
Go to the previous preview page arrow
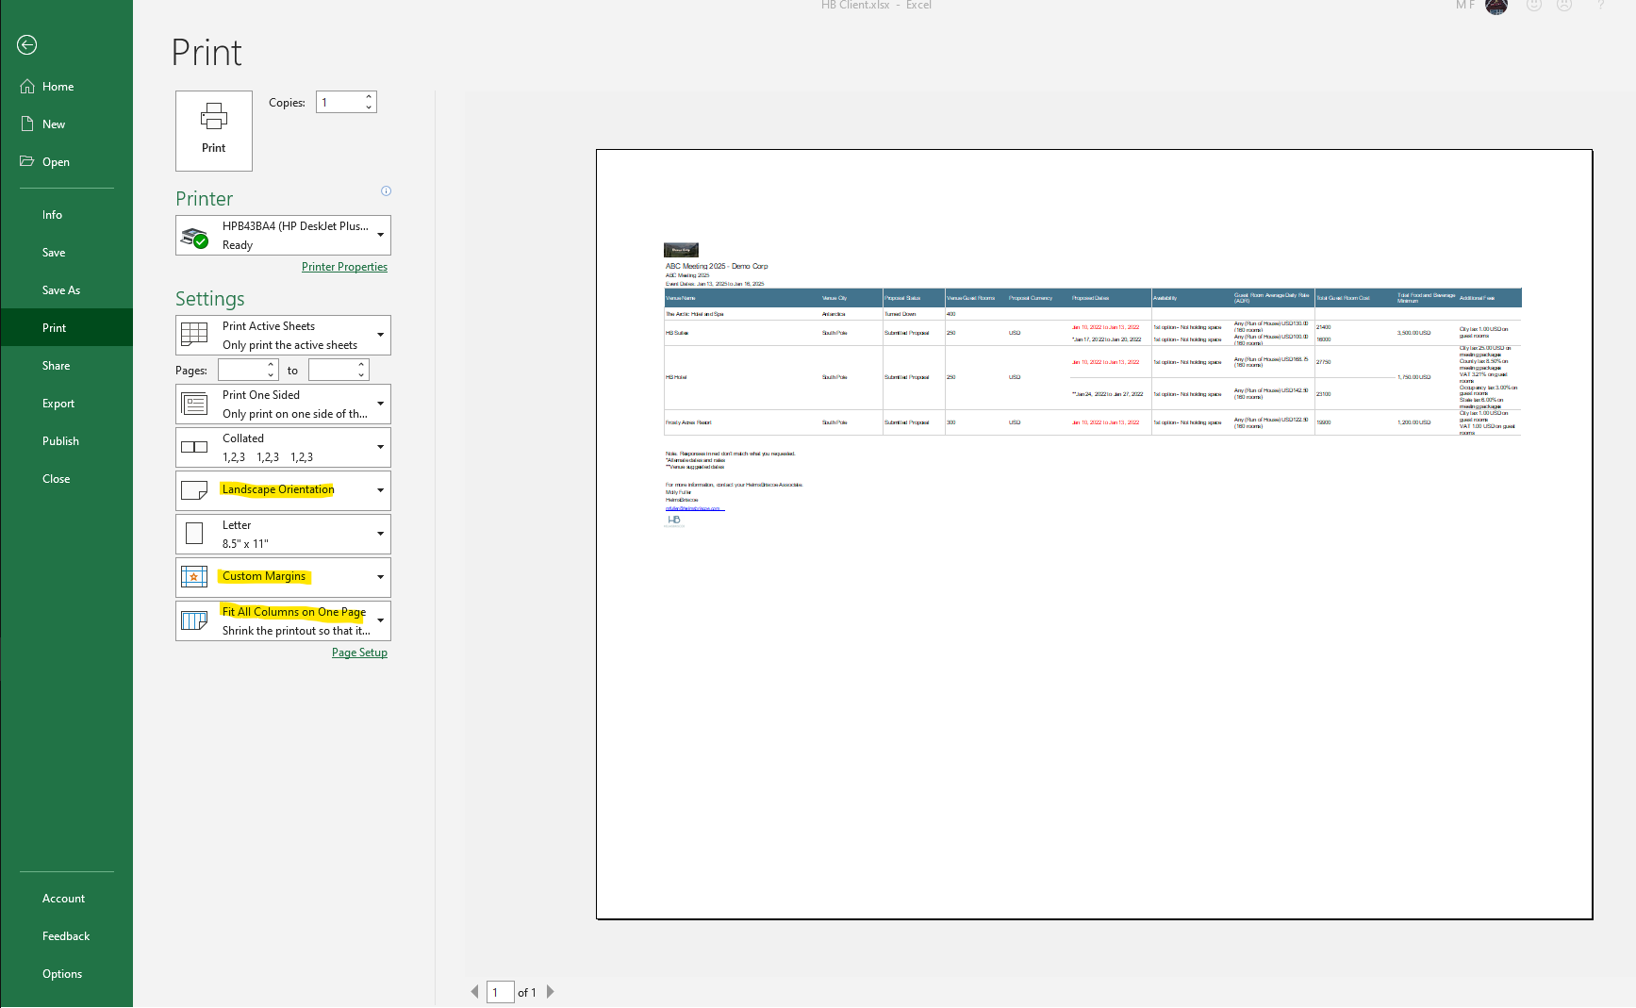474,992
